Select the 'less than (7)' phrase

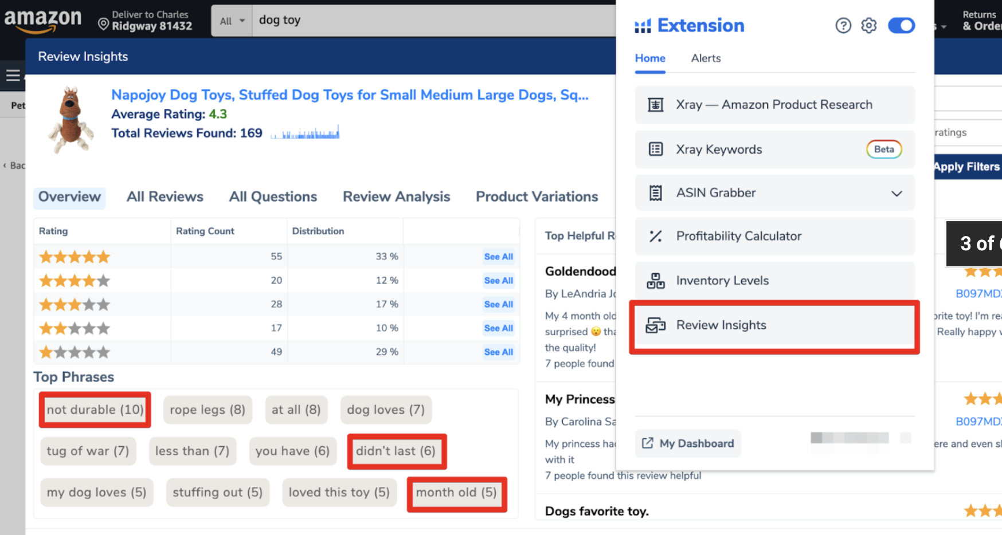pyautogui.click(x=192, y=451)
